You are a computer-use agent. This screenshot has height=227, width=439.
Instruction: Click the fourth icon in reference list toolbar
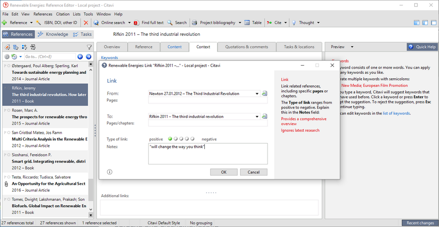[x=33, y=47]
